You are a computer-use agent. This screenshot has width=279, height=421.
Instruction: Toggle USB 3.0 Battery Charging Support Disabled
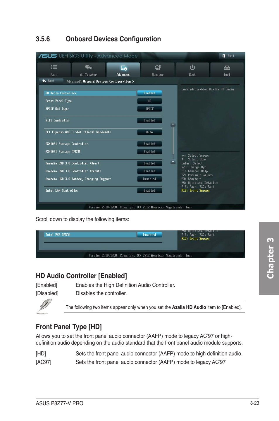click(149, 179)
